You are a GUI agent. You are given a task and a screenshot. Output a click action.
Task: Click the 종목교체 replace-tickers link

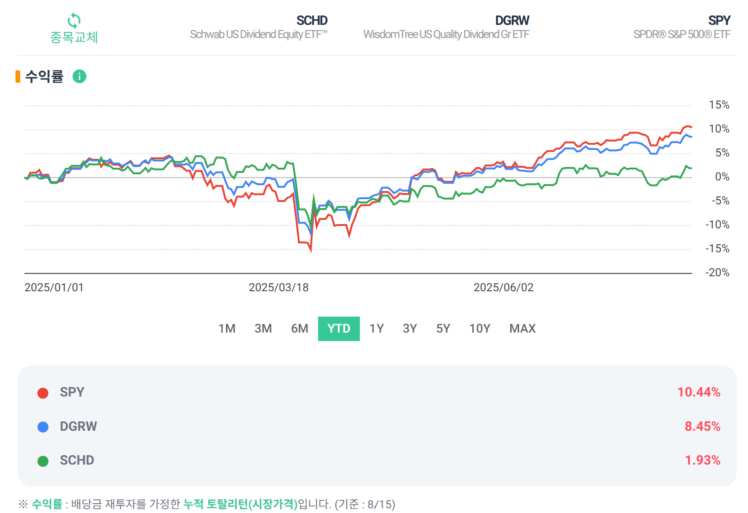(74, 37)
